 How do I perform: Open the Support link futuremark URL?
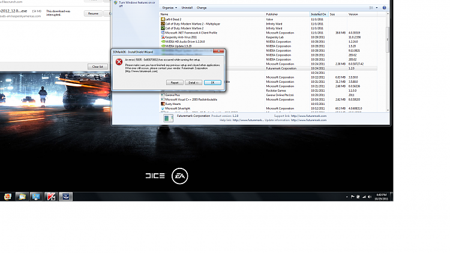tap(308, 116)
